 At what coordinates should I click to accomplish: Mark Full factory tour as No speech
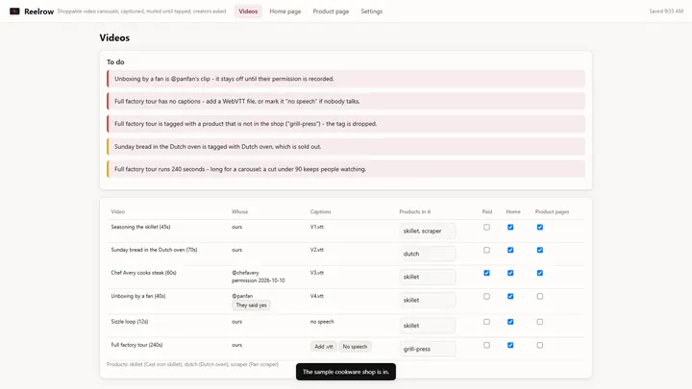coord(355,347)
